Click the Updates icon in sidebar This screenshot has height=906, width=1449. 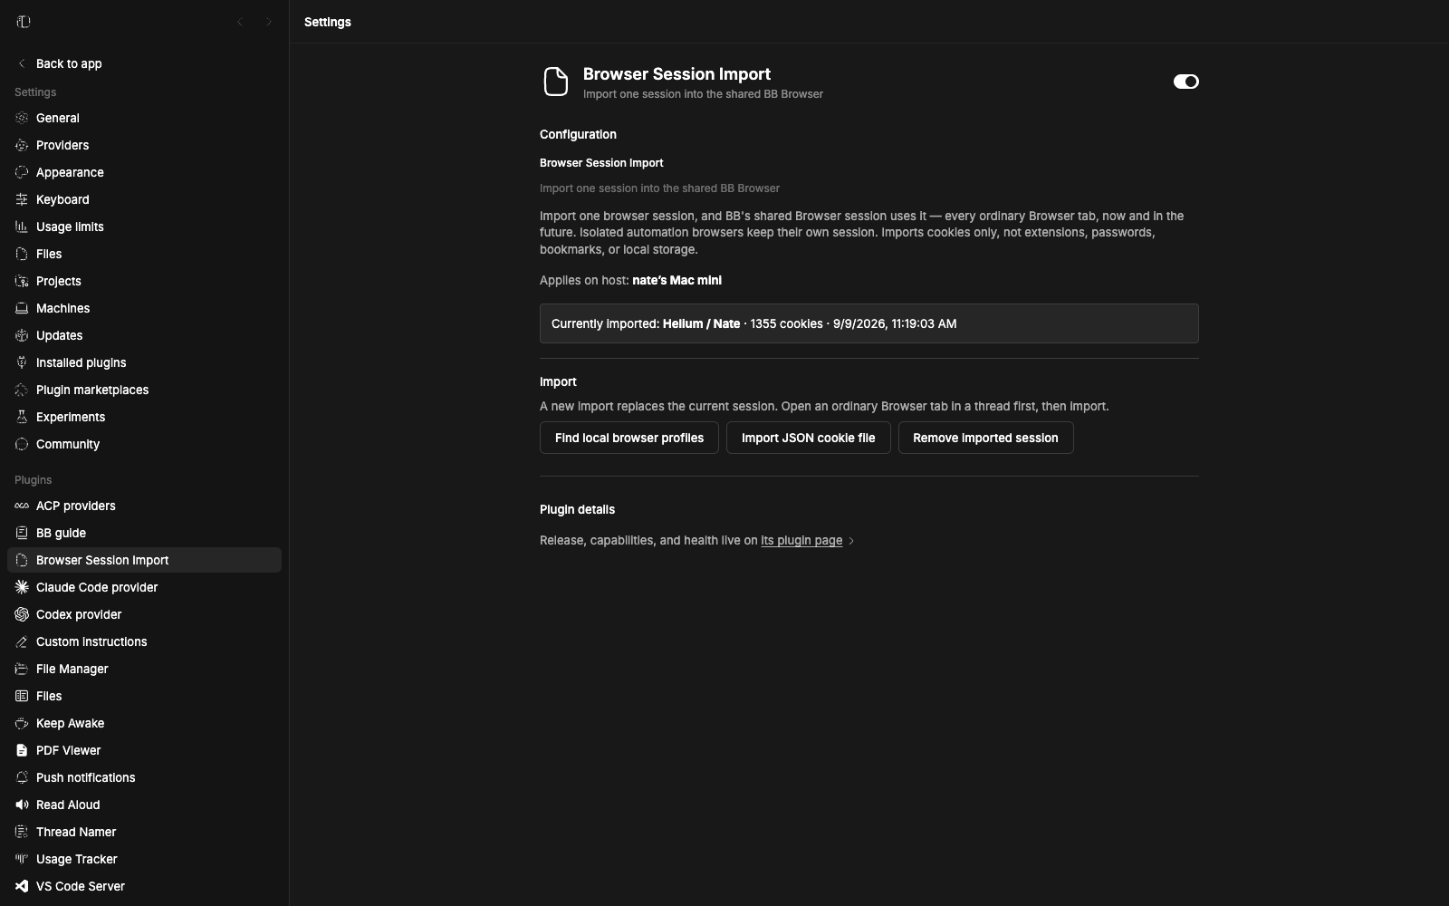click(22, 335)
